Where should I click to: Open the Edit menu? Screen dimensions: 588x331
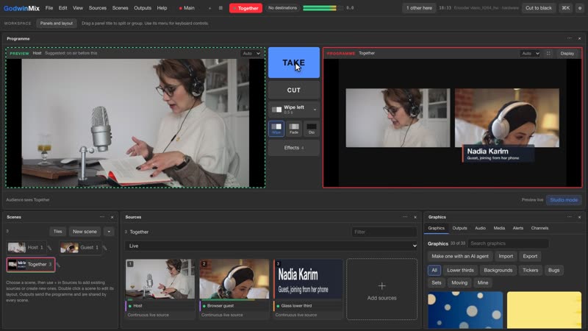tap(63, 8)
